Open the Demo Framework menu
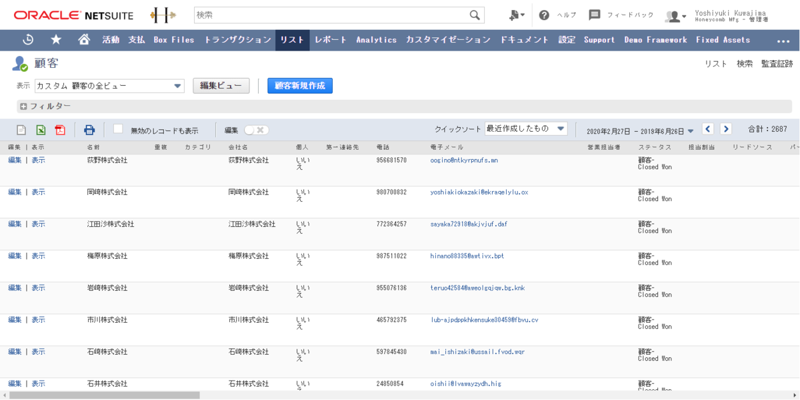Image resolution: width=800 pixels, height=400 pixels. coord(655,40)
